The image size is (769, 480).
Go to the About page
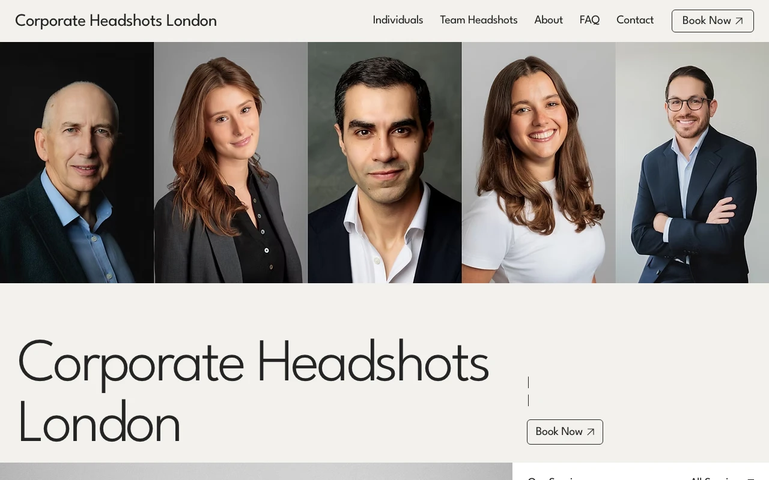[549, 20]
